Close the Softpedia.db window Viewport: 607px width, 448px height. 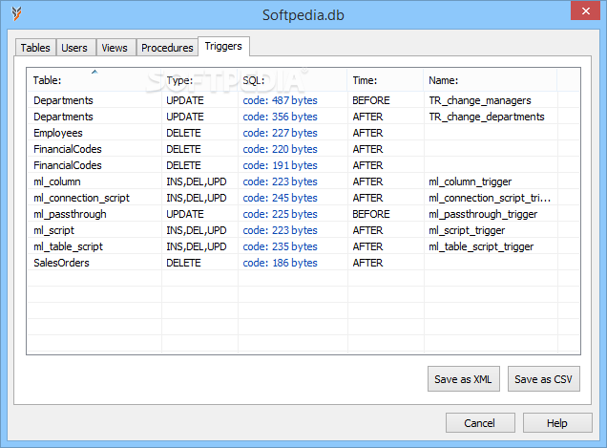(585, 11)
